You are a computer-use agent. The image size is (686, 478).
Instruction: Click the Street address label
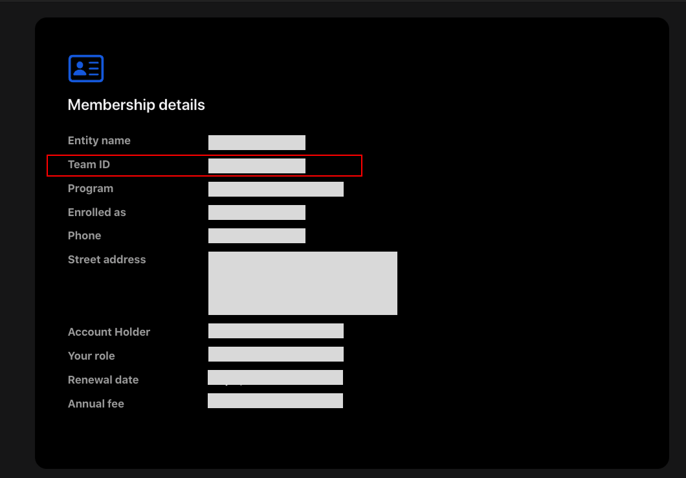(x=107, y=260)
